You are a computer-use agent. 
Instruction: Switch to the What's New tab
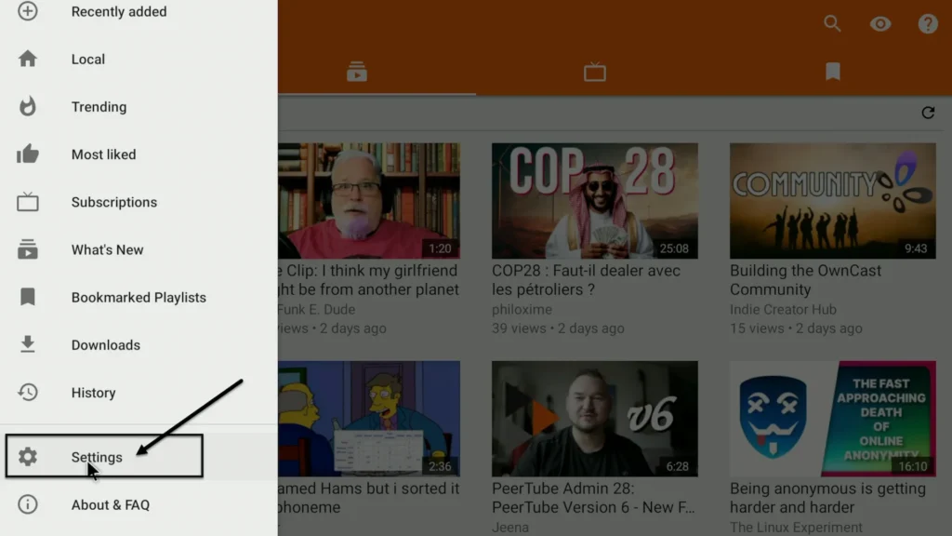click(357, 72)
